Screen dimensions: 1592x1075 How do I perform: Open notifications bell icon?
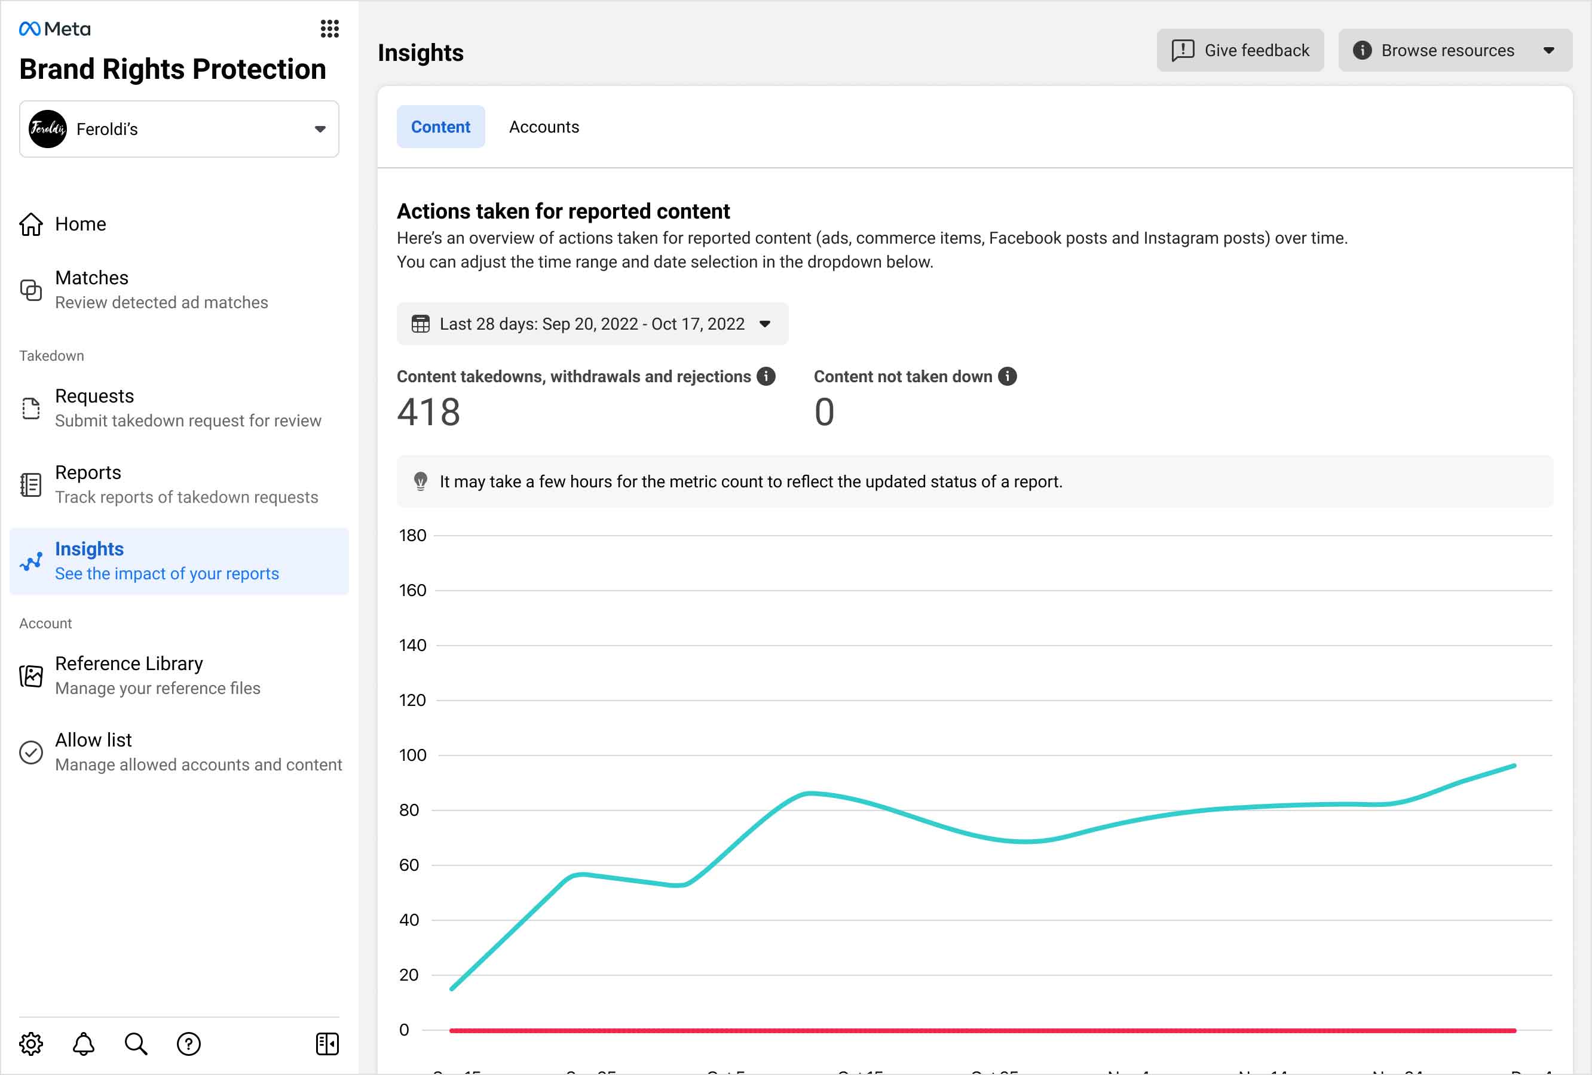tap(84, 1043)
